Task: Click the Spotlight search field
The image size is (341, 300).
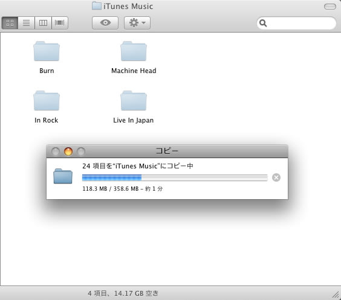Action: pos(296,23)
